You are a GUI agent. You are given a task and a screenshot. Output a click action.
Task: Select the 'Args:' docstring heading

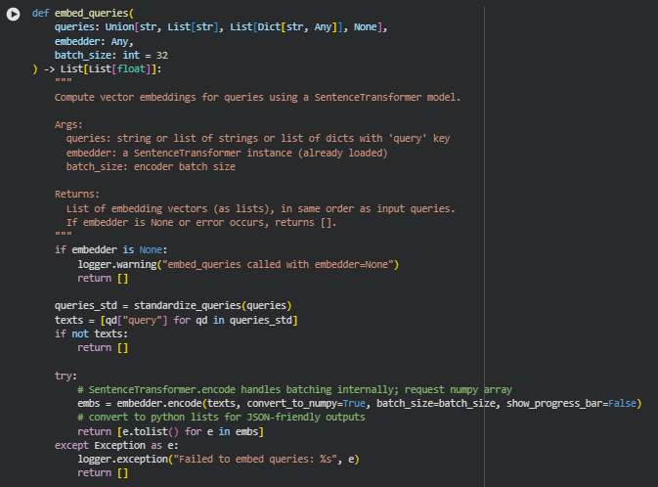[x=68, y=125]
